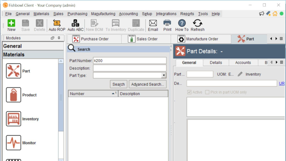Open the File menu
286x161 pixels.
[x=8, y=14]
